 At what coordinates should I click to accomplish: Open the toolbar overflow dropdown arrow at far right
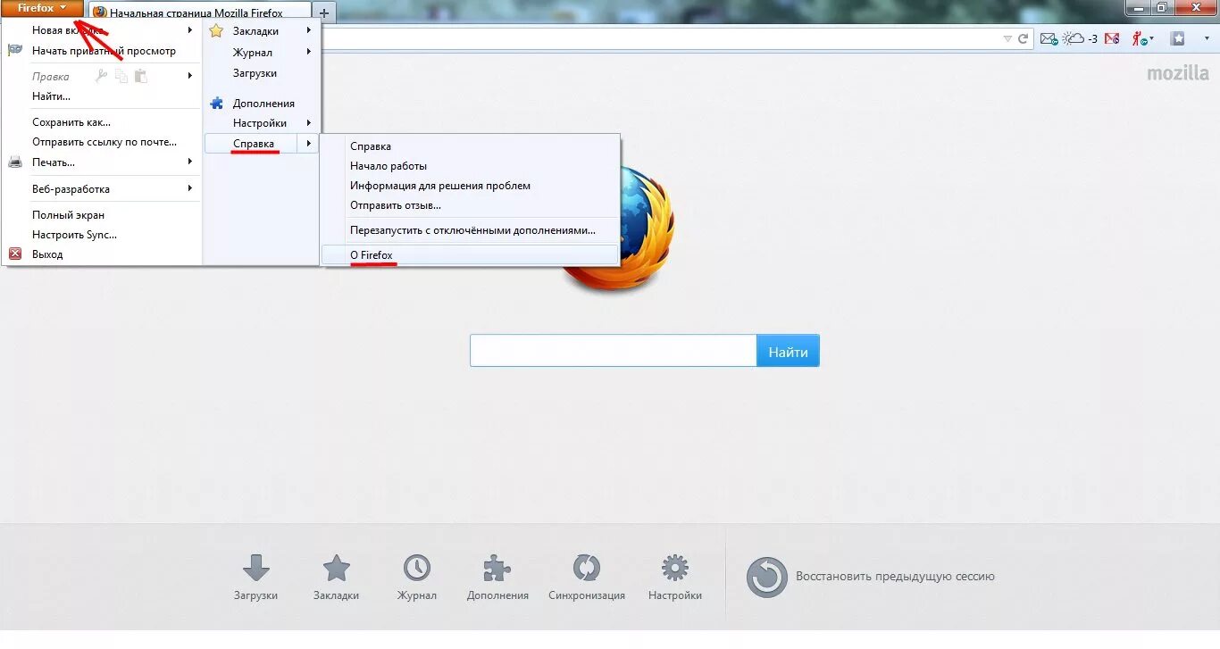(x=1205, y=38)
